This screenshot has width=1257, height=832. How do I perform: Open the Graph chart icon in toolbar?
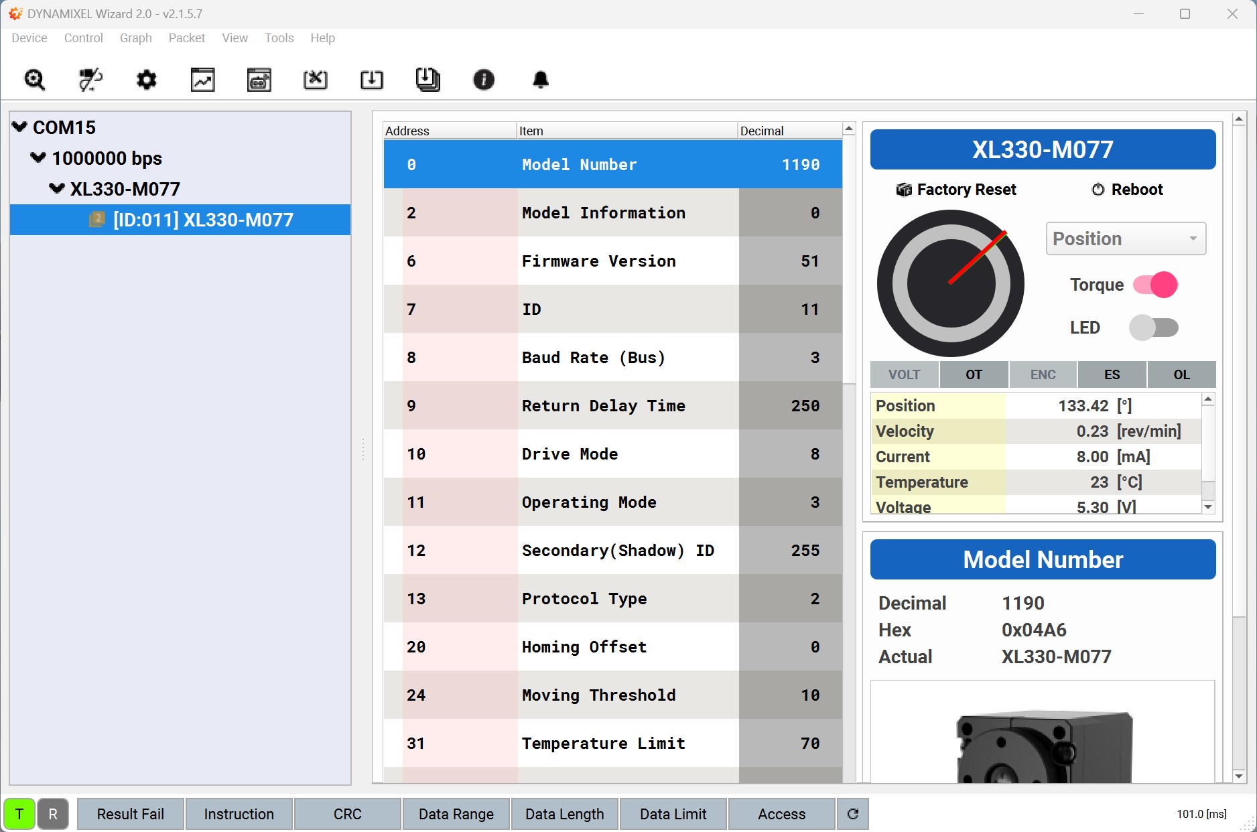tap(203, 80)
